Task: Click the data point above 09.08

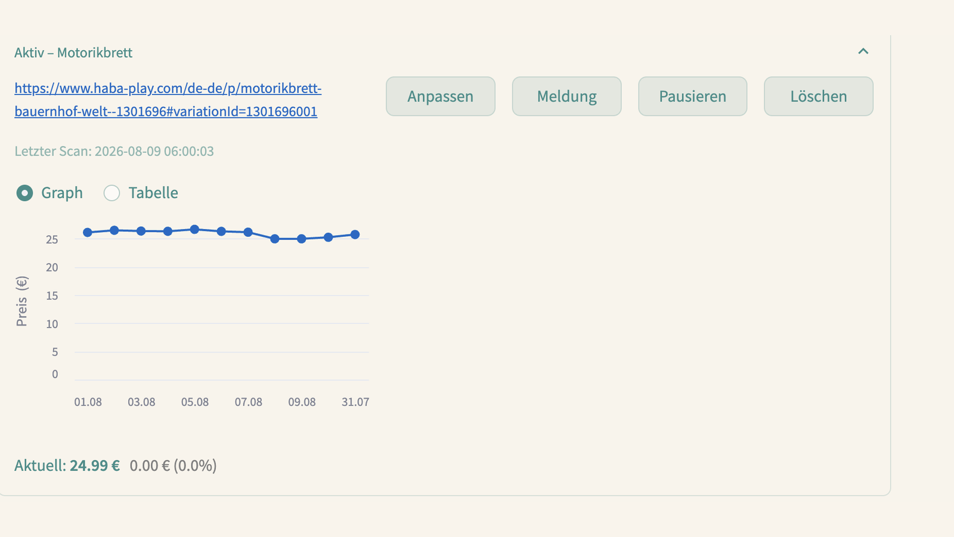Action: (x=302, y=239)
